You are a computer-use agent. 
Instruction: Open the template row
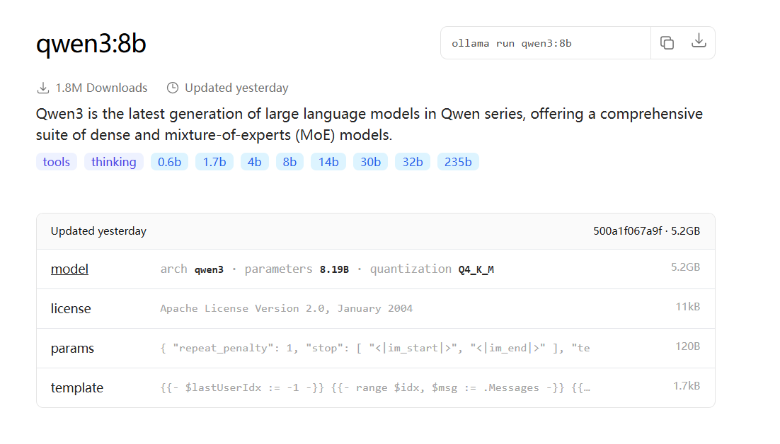pyautogui.click(x=376, y=388)
